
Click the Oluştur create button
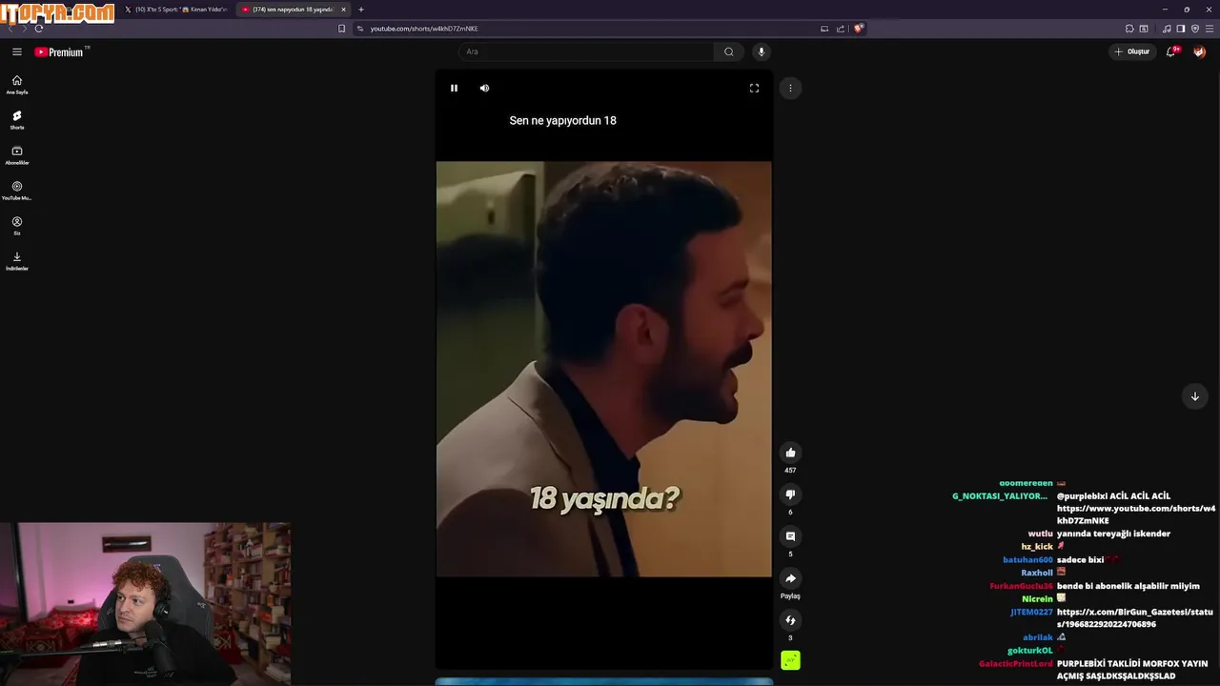click(x=1132, y=51)
